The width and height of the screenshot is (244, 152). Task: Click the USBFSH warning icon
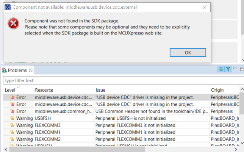tap(13, 118)
